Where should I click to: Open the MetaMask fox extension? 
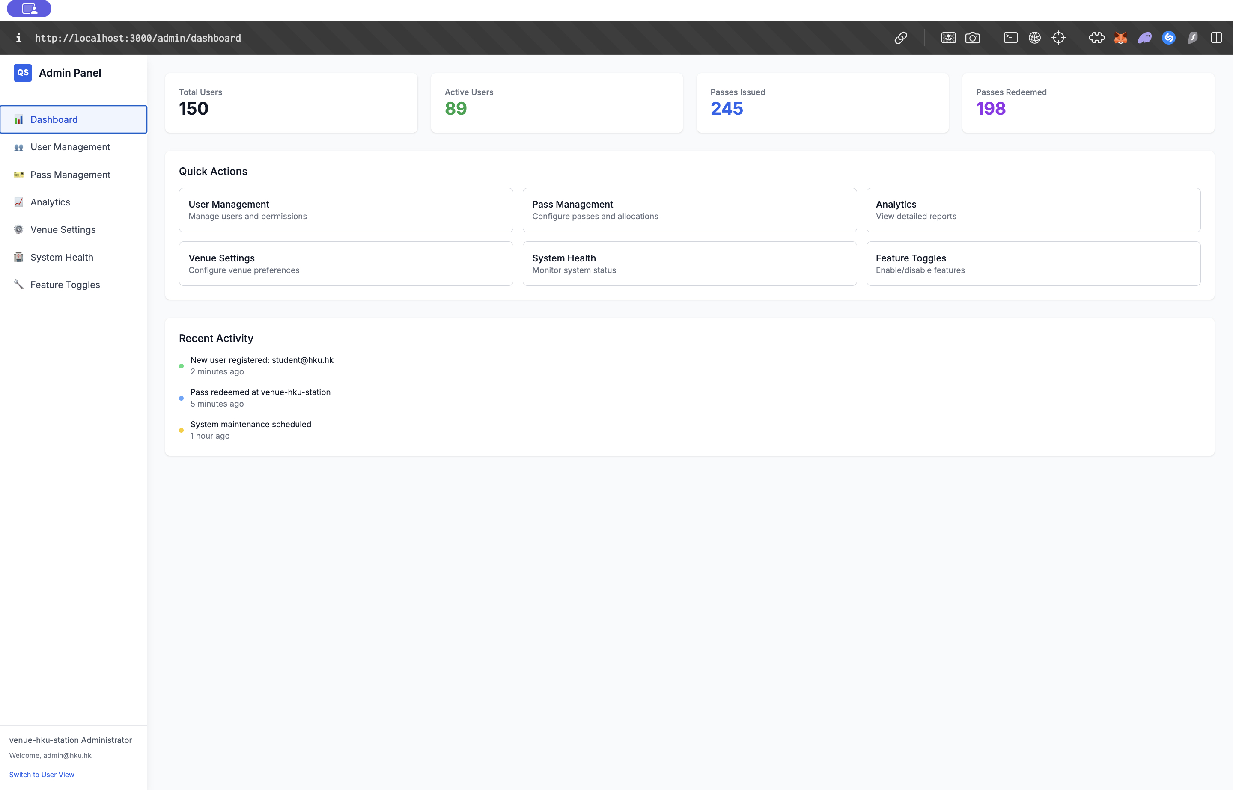[x=1121, y=38]
